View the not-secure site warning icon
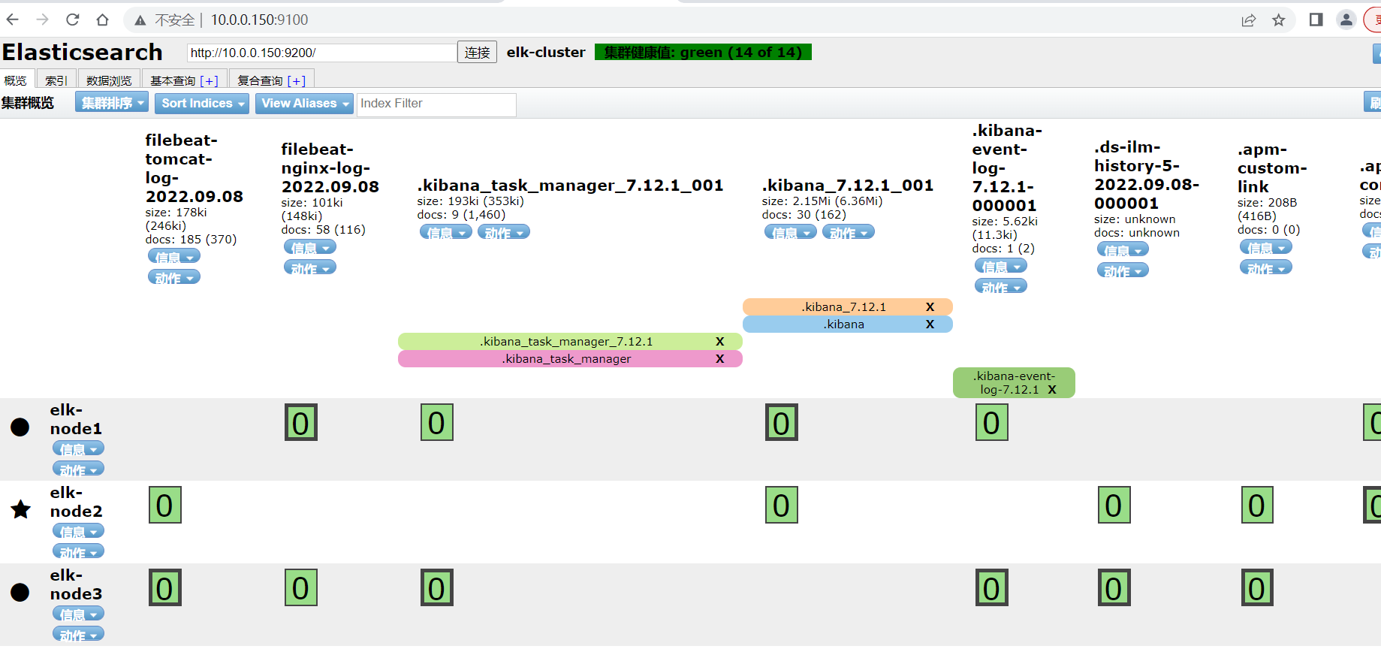1381x649 pixels. tap(140, 20)
